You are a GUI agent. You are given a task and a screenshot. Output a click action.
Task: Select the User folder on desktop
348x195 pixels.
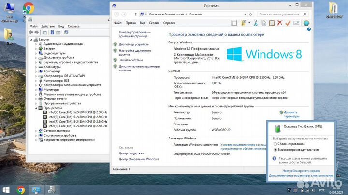[x=9, y=37]
